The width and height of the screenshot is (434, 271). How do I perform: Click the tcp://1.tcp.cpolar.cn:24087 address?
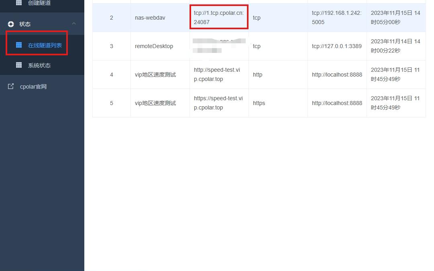point(219,17)
